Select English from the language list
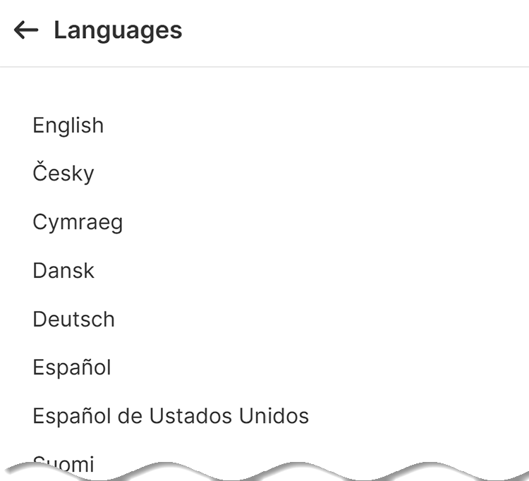 [x=68, y=126]
